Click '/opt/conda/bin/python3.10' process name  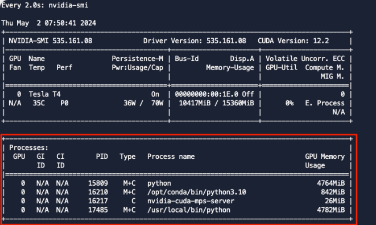(197, 192)
